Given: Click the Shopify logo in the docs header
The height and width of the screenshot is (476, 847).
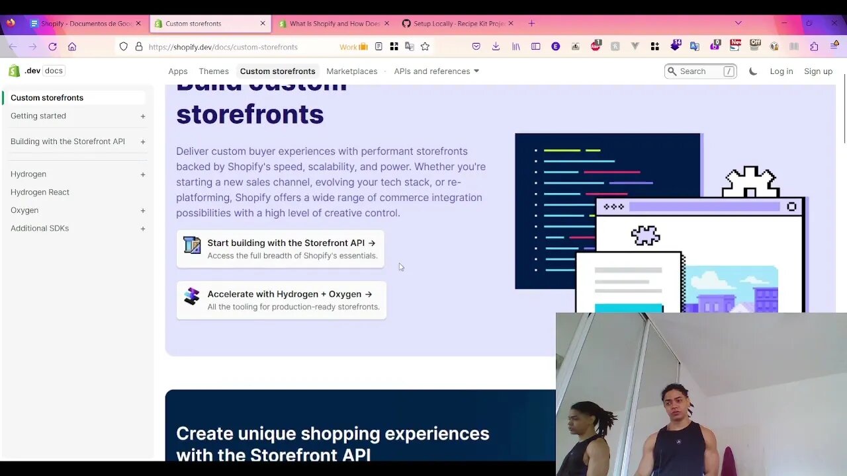Looking at the screenshot, I should (x=14, y=71).
